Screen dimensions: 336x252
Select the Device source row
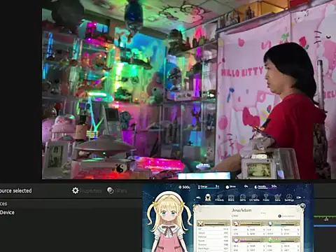point(70,212)
